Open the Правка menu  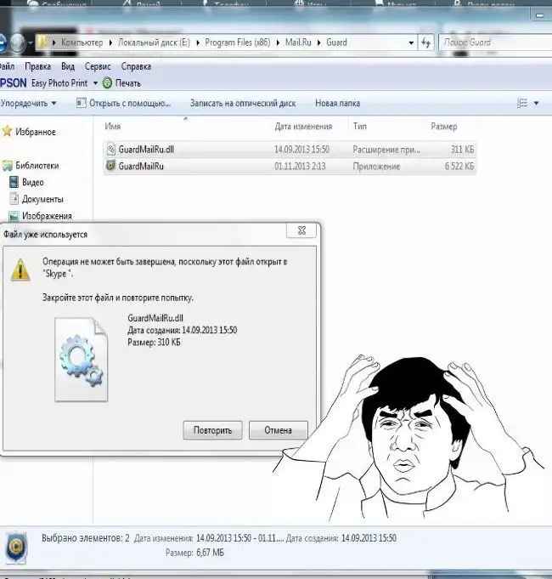pyautogui.click(x=38, y=66)
